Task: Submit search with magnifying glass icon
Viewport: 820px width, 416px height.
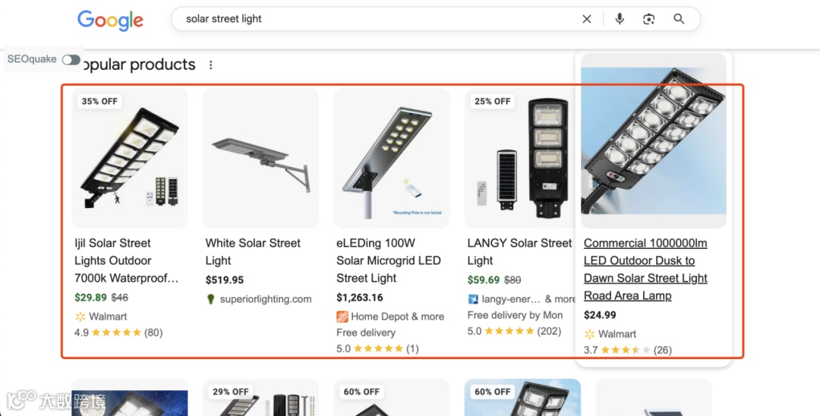Action: pos(679,19)
